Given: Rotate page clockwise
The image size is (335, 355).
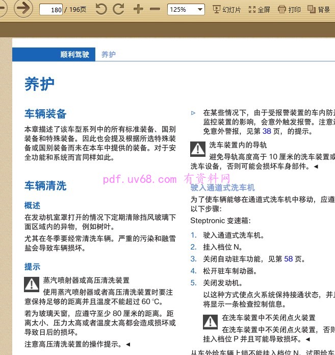Looking at the screenshot, I should pyautogui.click(x=118, y=9).
